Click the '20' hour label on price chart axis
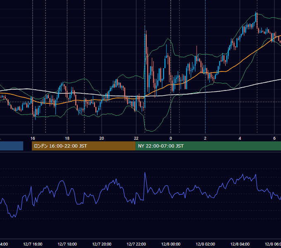Viewport: 281px width, 248px height. tap(102, 138)
